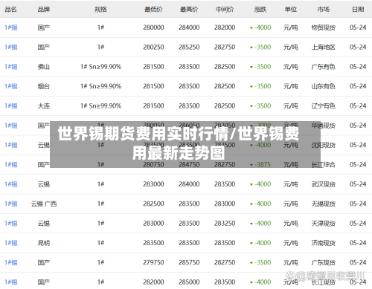Open the 1#锡 link in the 上海地区 row
Image resolution: width=372 pixels, height=289 pixels.
click(x=11, y=47)
